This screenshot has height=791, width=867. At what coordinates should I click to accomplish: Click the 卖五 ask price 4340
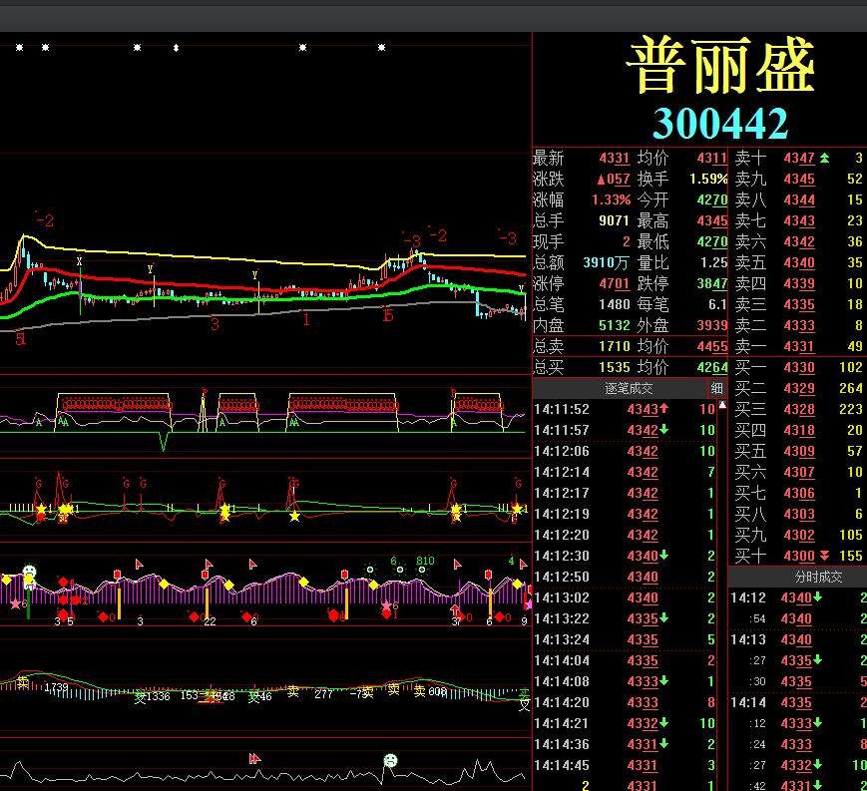tap(799, 262)
